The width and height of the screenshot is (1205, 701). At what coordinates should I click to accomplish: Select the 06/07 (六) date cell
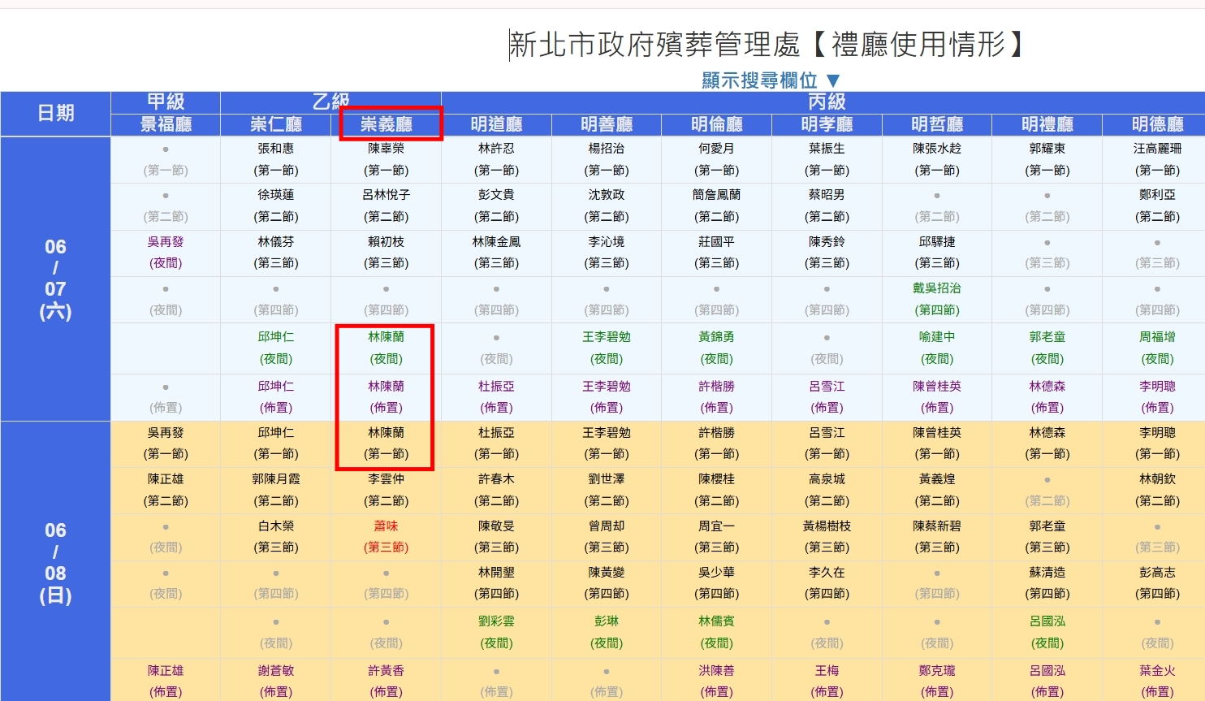coord(55,279)
